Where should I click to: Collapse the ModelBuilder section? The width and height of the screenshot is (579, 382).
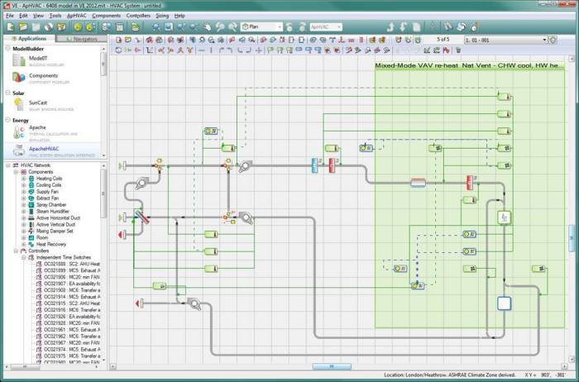(x=7, y=48)
